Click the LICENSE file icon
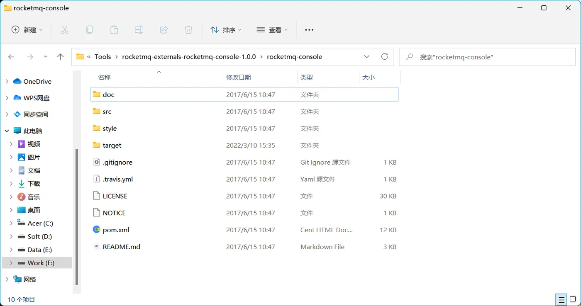Screen dimensions: 581x306 coord(97,196)
